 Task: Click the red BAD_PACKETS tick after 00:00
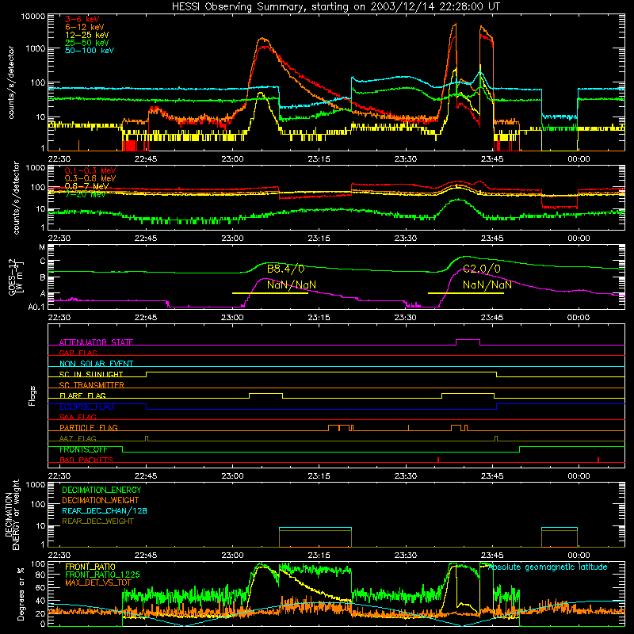pyautogui.click(x=598, y=460)
